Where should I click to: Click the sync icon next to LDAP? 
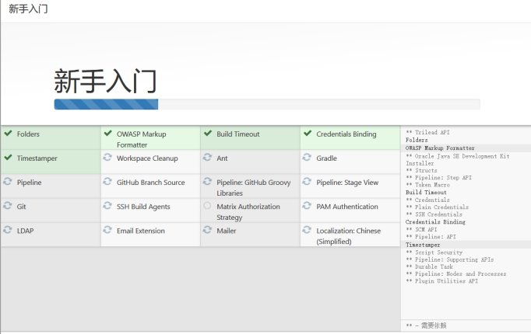coord(8,230)
